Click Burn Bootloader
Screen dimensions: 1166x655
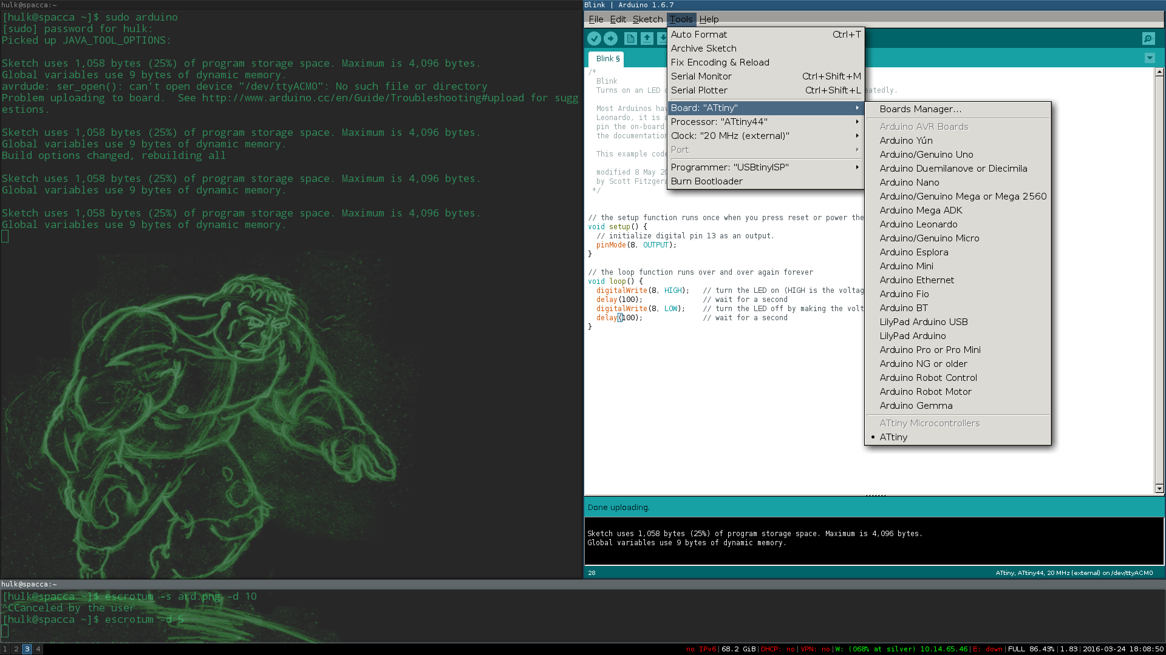click(765, 181)
